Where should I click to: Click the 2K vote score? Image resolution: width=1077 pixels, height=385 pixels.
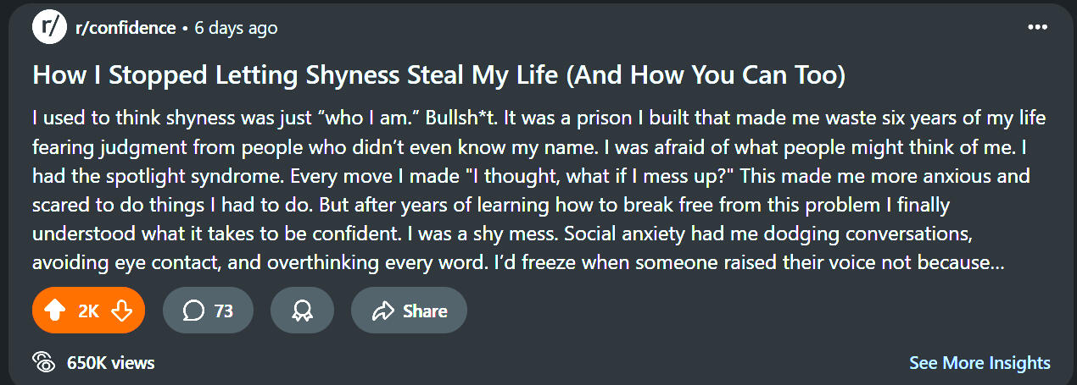tap(88, 311)
